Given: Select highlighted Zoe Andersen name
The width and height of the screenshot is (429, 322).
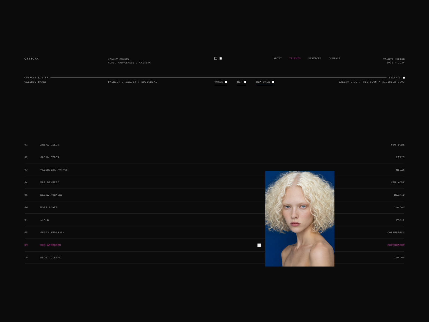Looking at the screenshot, I should [50, 245].
